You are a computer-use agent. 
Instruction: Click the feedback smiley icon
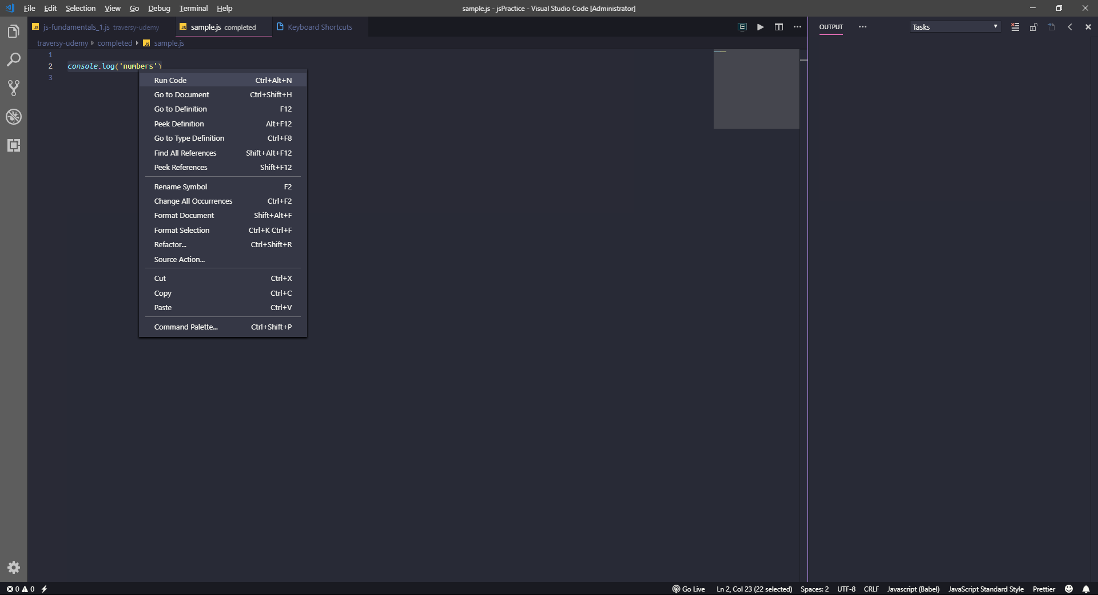(1069, 589)
